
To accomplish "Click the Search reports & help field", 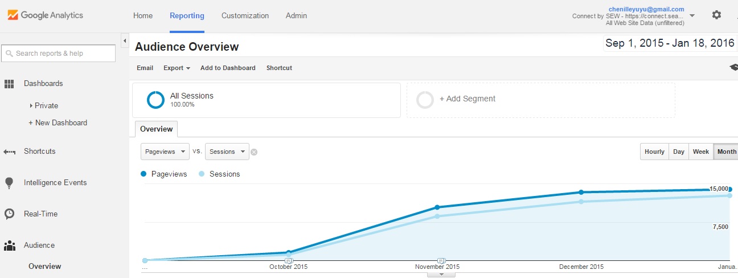I will point(59,54).
